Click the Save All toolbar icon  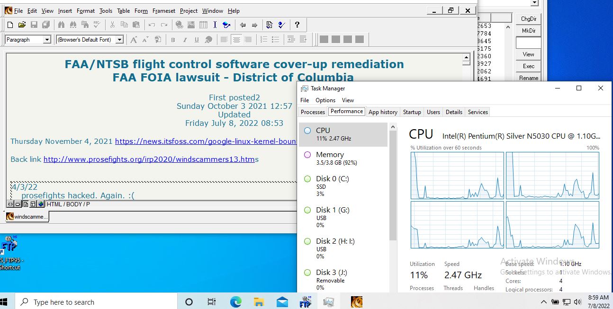pyautogui.click(x=45, y=25)
